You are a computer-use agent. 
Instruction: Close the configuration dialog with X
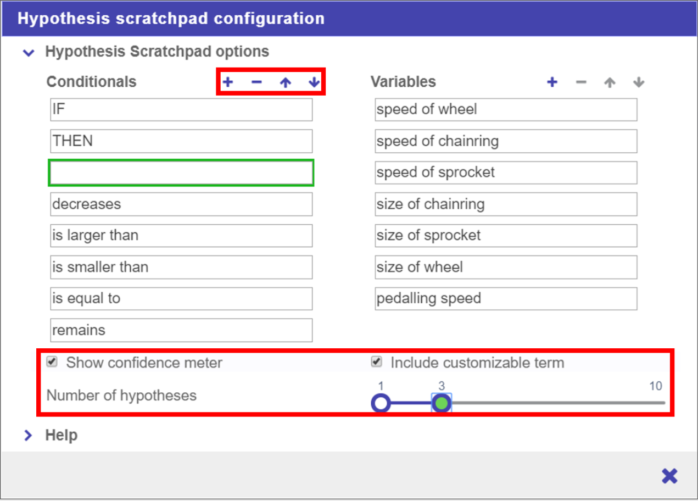[x=669, y=476]
